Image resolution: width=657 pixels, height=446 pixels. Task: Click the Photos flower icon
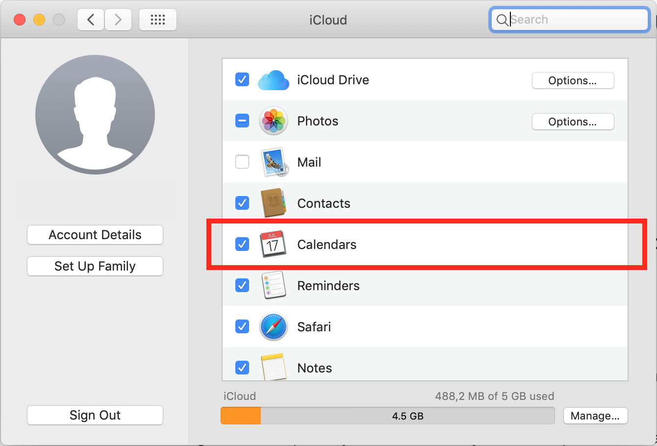pos(273,121)
